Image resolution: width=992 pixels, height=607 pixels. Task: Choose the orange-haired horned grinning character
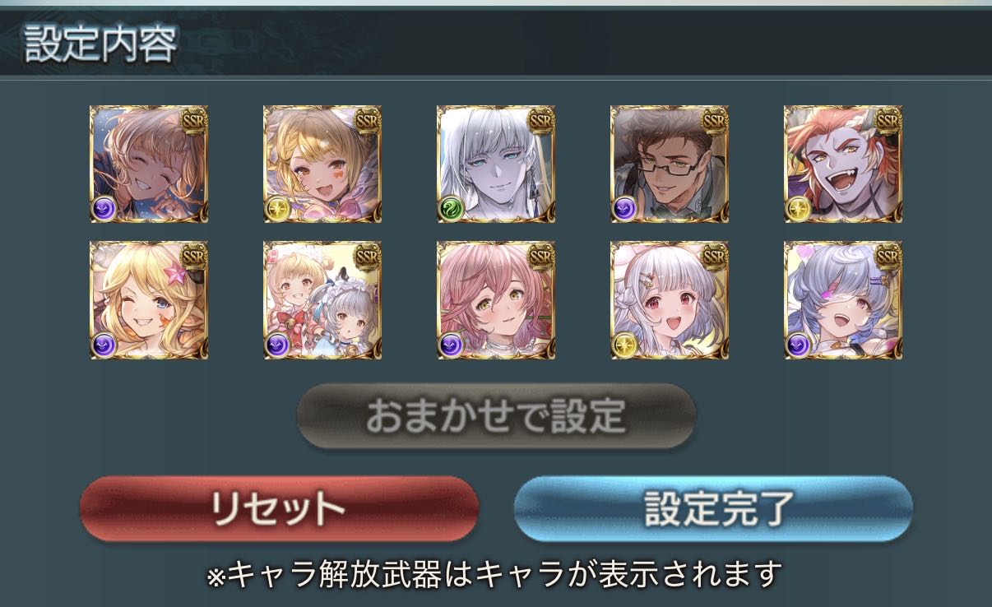pyautogui.click(x=843, y=164)
